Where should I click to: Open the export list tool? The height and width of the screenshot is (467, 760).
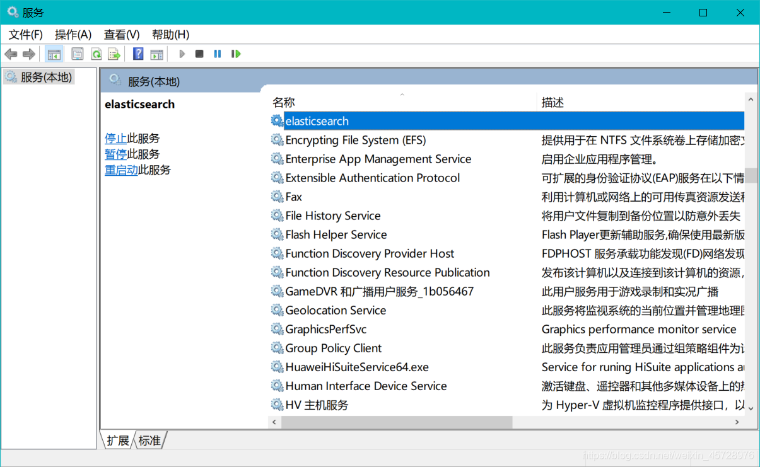click(114, 54)
